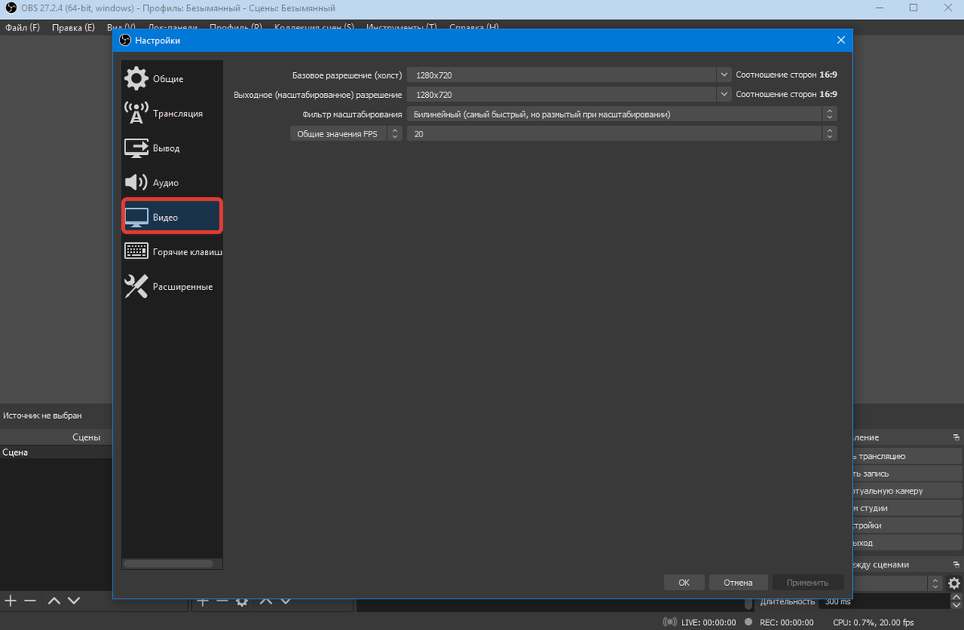Open scene transition type dropdown
This screenshot has height=630, width=964.
click(x=897, y=583)
